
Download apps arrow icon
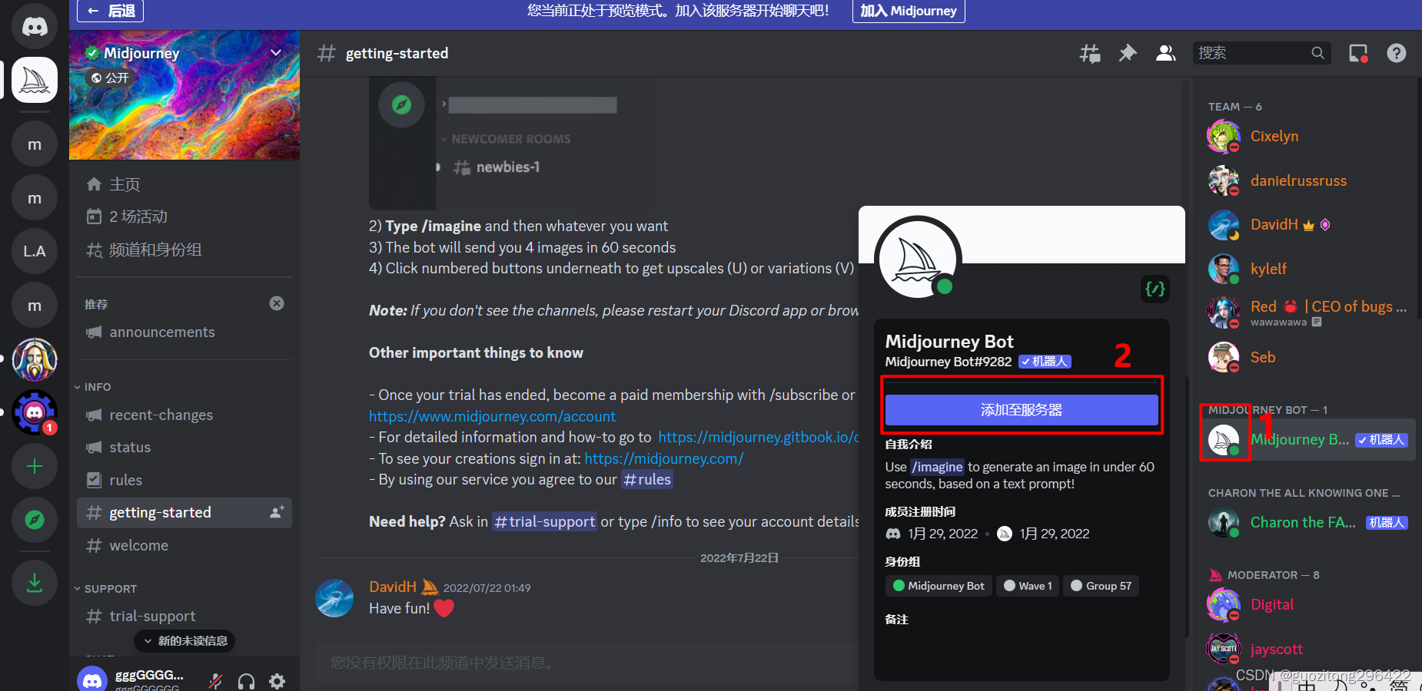point(35,583)
